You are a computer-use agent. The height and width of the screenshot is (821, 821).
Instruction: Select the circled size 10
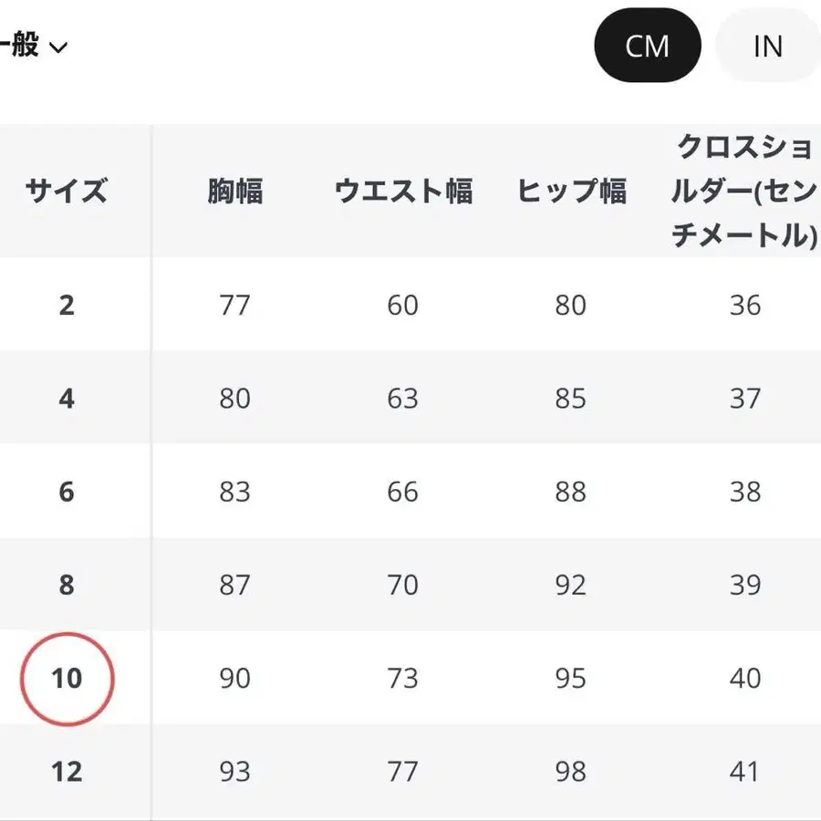tap(65, 679)
